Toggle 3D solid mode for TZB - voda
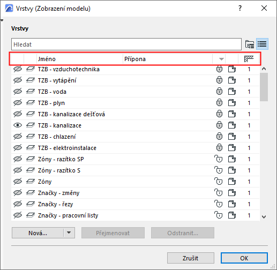277x270 pixels. coord(232,92)
